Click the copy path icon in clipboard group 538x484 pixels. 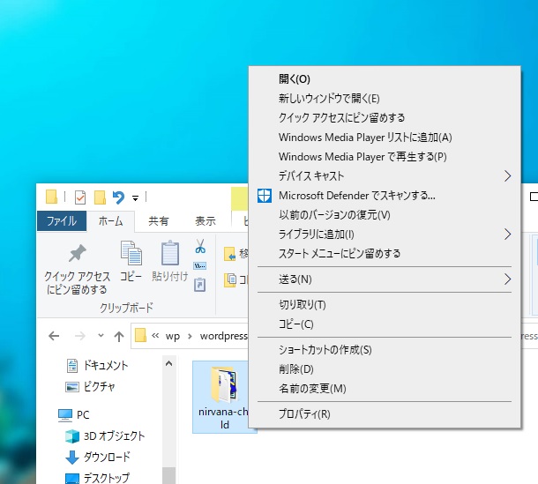point(199,266)
